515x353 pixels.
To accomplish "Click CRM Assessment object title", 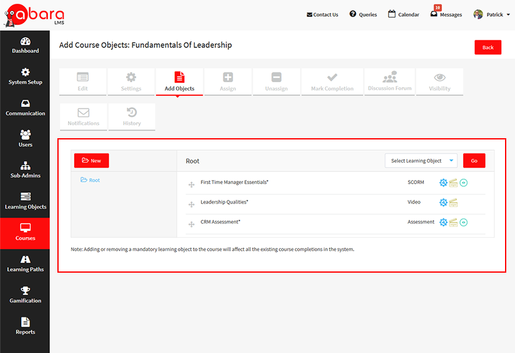I will coord(220,222).
